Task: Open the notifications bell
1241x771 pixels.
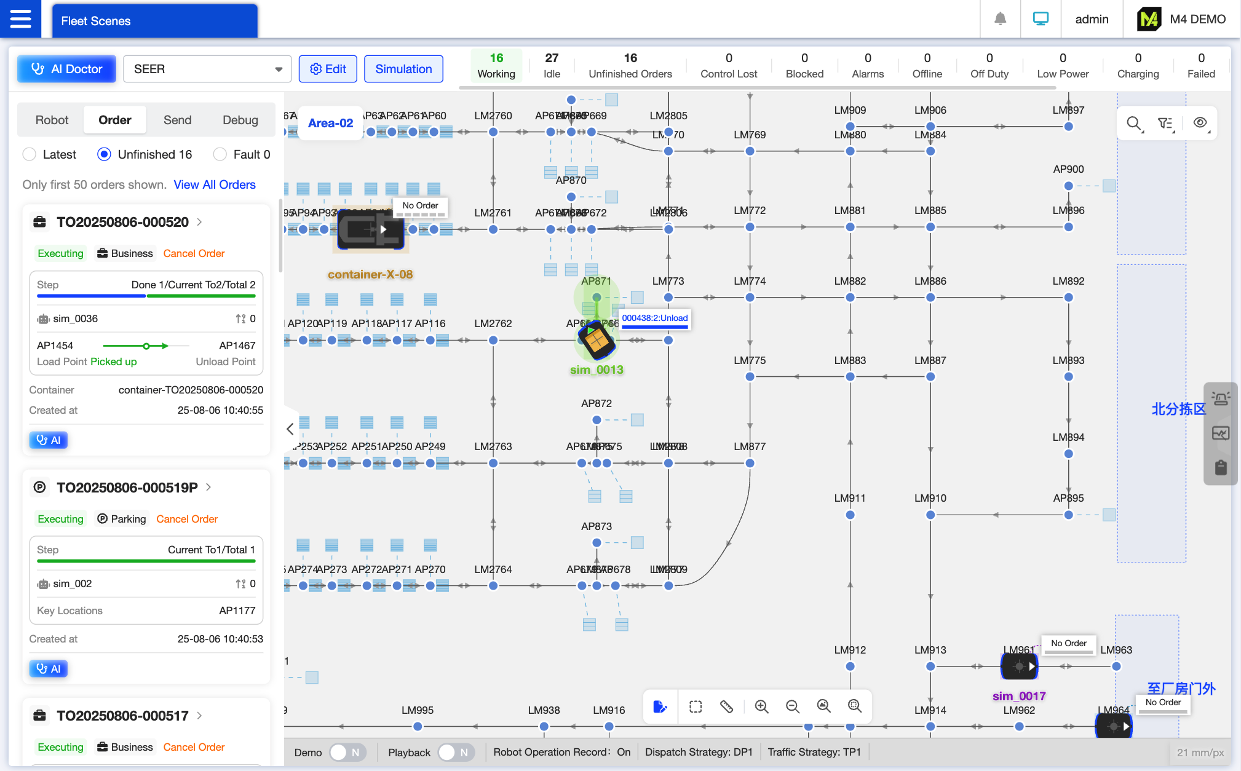Action: (1000, 19)
